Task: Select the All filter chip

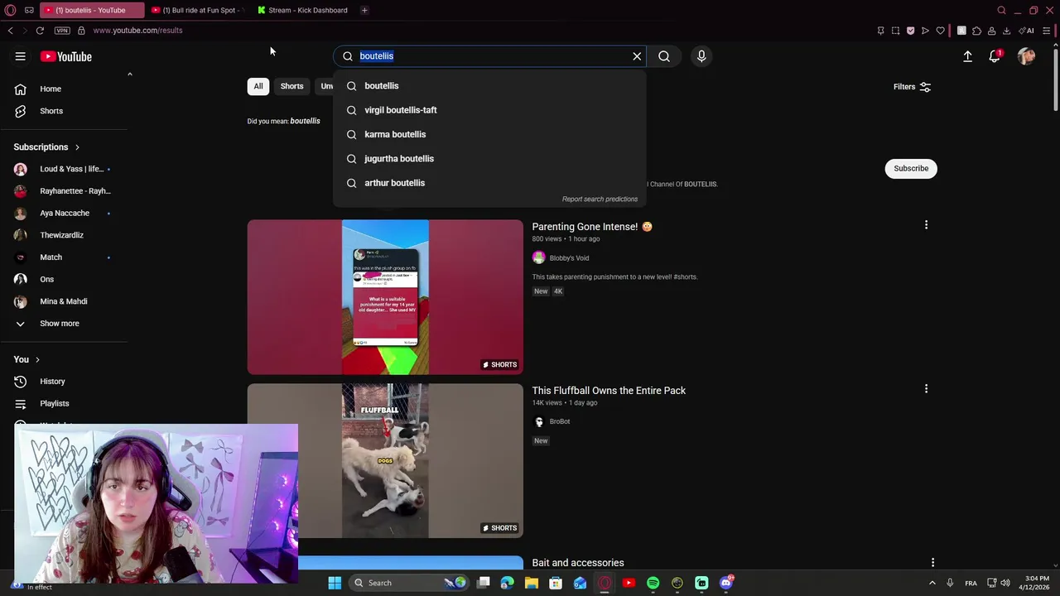Action: [x=258, y=86]
